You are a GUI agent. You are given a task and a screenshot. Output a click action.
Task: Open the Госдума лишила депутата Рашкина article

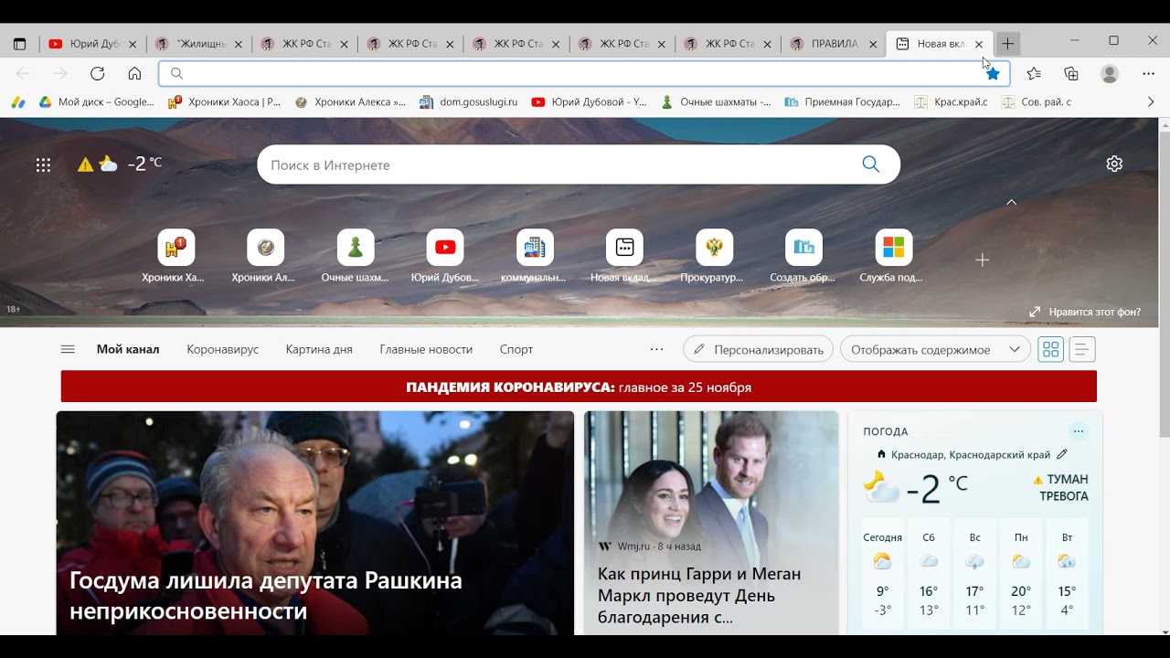click(x=315, y=523)
